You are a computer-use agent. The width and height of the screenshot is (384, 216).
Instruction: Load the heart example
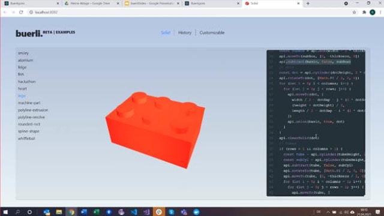[x=22, y=89]
